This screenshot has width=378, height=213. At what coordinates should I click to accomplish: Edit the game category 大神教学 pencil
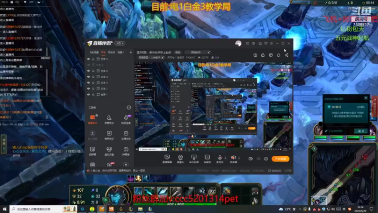pyautogui.click(x=163, y=57)
